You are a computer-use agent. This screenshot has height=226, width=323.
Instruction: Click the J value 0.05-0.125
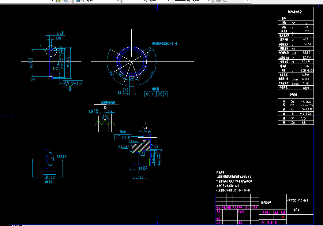[x=307, y=70]
